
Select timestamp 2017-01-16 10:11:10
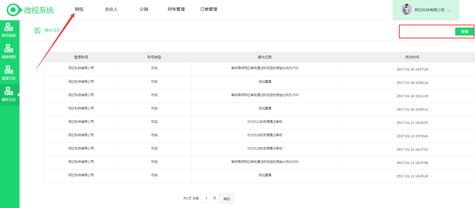tap(412, 96)
